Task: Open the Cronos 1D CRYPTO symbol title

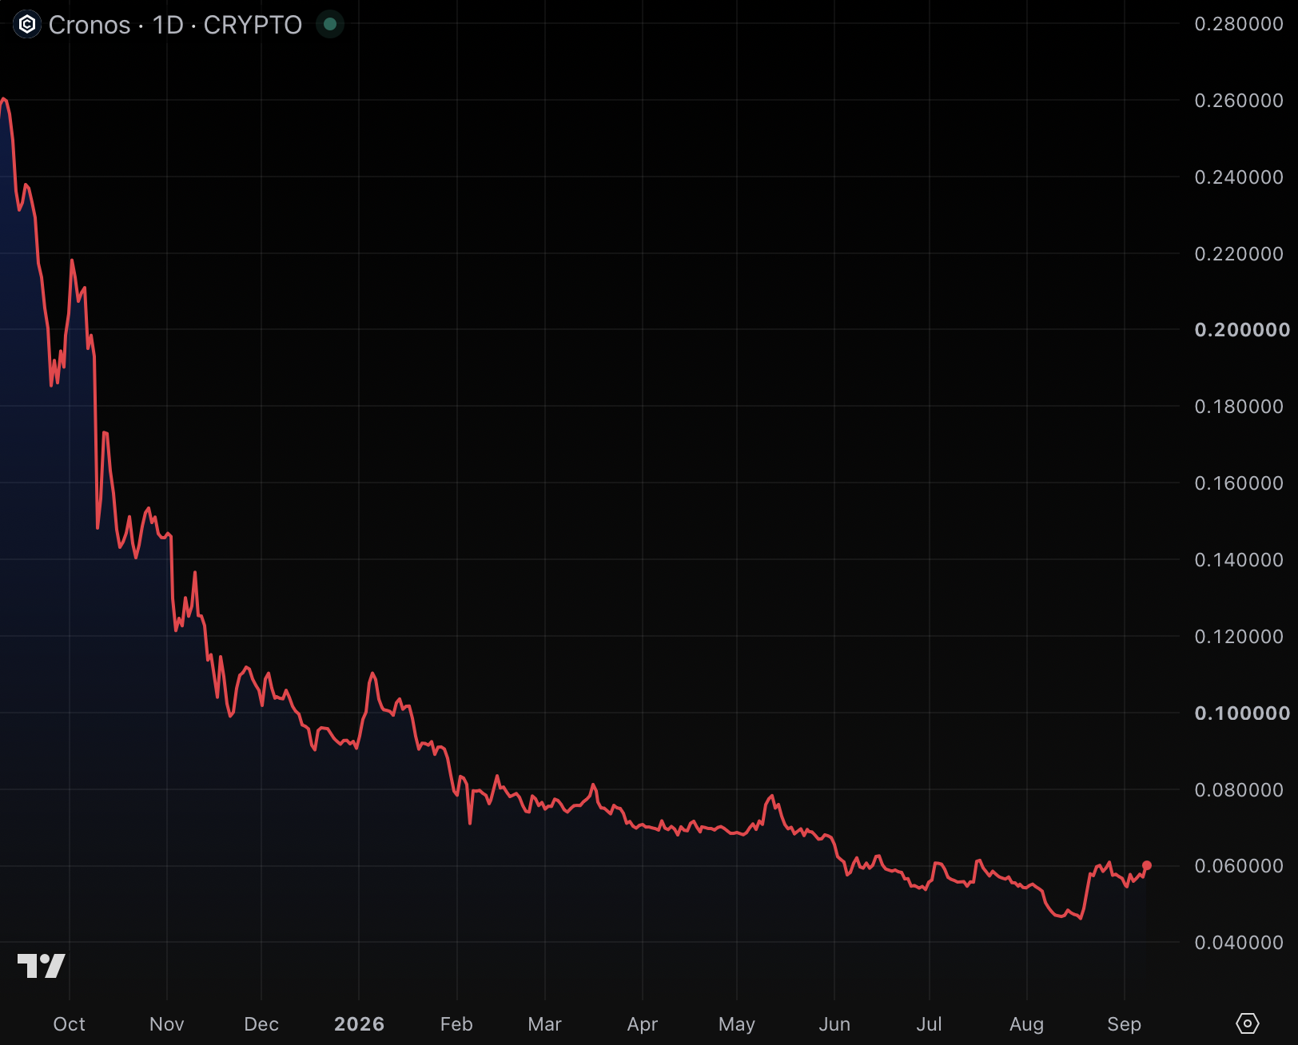Action: 175,25
